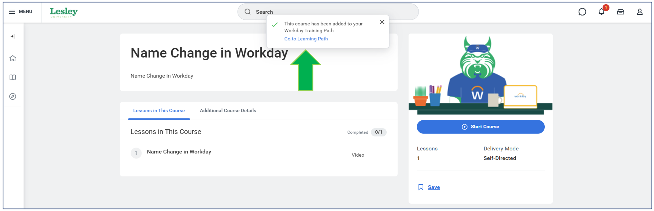654x211 pixels.
Task: Open the inbox tray icon
Action: (x=621, y=12)
